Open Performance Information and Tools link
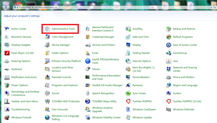 106,77
